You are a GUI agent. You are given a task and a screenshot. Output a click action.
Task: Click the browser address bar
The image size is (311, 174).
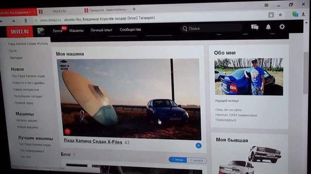[x=151, y=19]
